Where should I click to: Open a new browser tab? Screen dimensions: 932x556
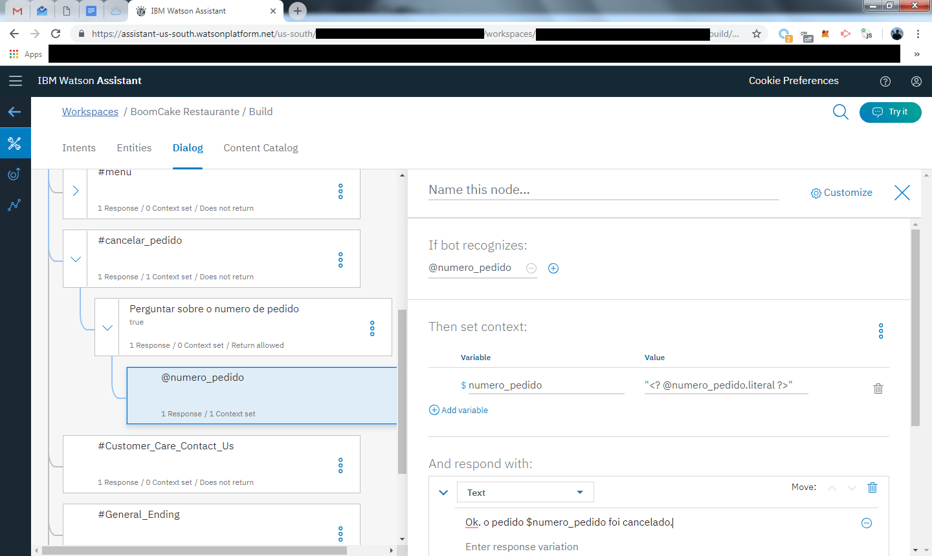[298, 10]
